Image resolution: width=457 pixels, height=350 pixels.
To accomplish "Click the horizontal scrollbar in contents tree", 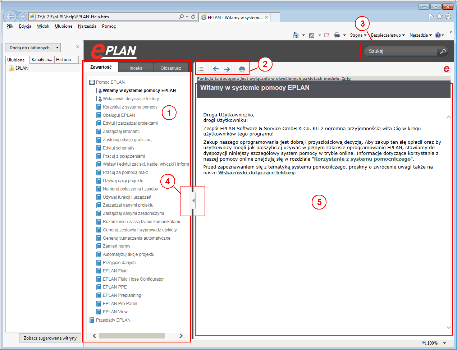I will (x=132, y=336).
